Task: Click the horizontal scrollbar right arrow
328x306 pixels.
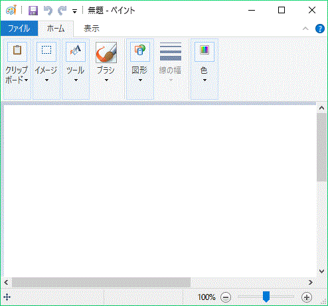Action: 311,282
